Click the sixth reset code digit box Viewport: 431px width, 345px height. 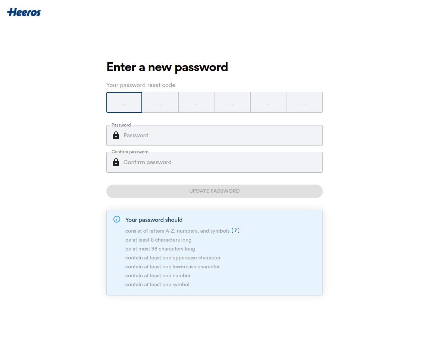coord(304,102)
